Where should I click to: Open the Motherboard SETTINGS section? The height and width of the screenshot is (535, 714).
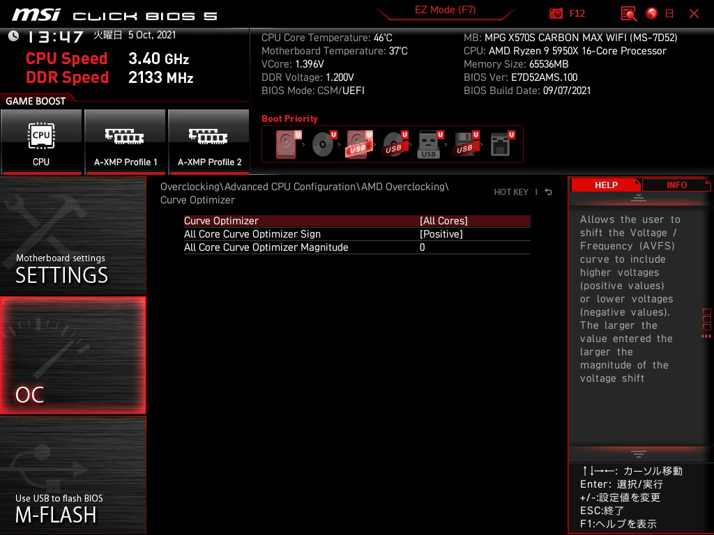(x=73, y=235)
